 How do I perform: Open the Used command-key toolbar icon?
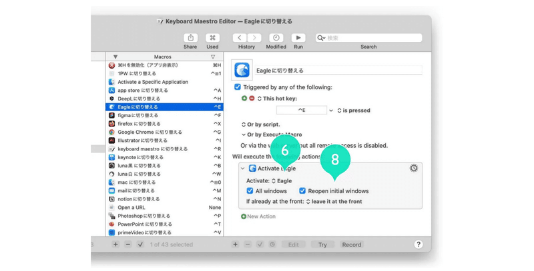(x=212, y=38)
